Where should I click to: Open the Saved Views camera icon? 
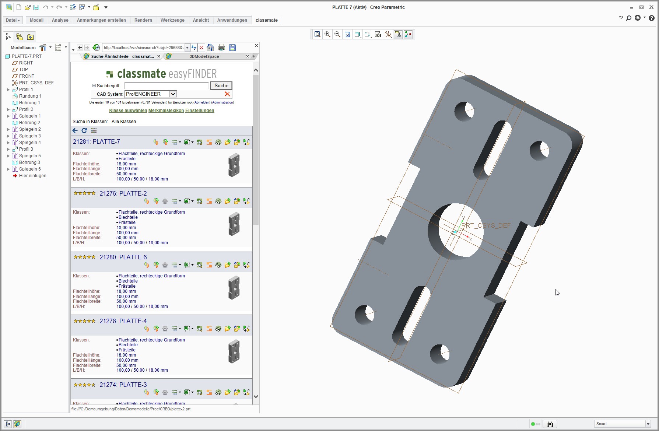(x=378, y=34)
